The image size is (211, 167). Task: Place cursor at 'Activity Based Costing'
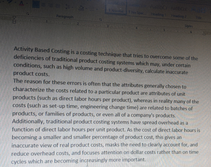pos(41,51)
